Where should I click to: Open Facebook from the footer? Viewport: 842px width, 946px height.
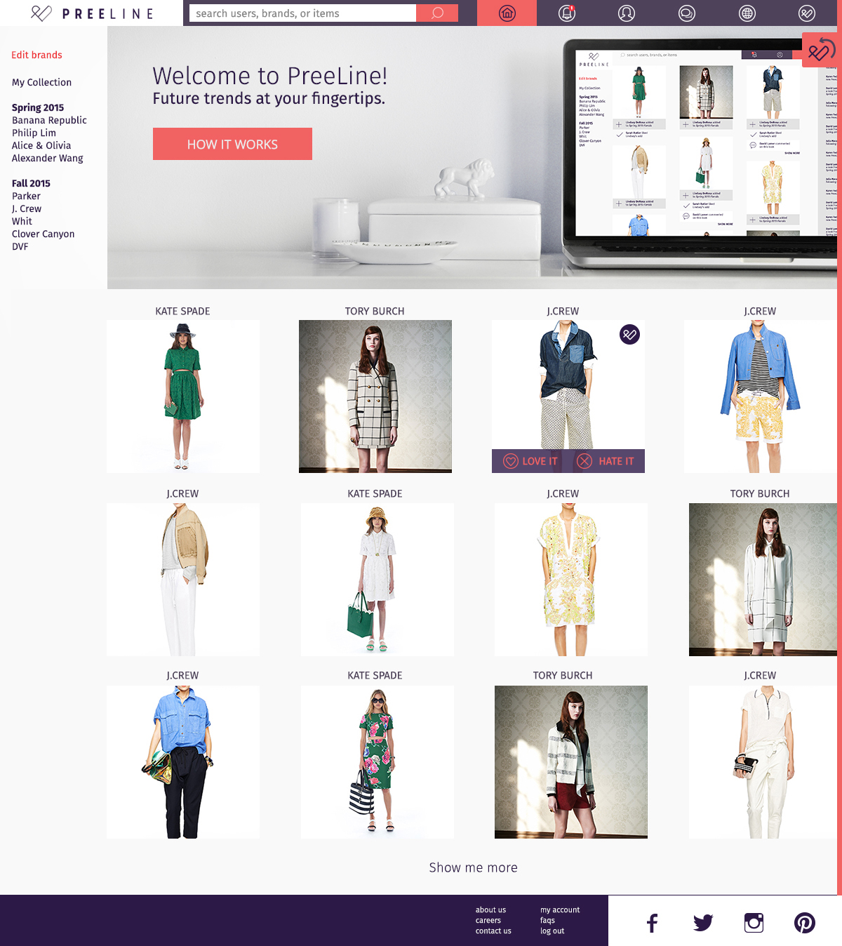[652, 923]
